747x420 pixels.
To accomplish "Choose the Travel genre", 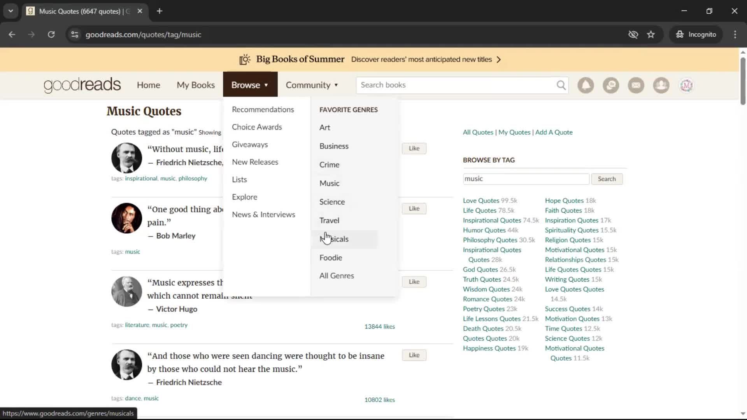I will 329,220.
